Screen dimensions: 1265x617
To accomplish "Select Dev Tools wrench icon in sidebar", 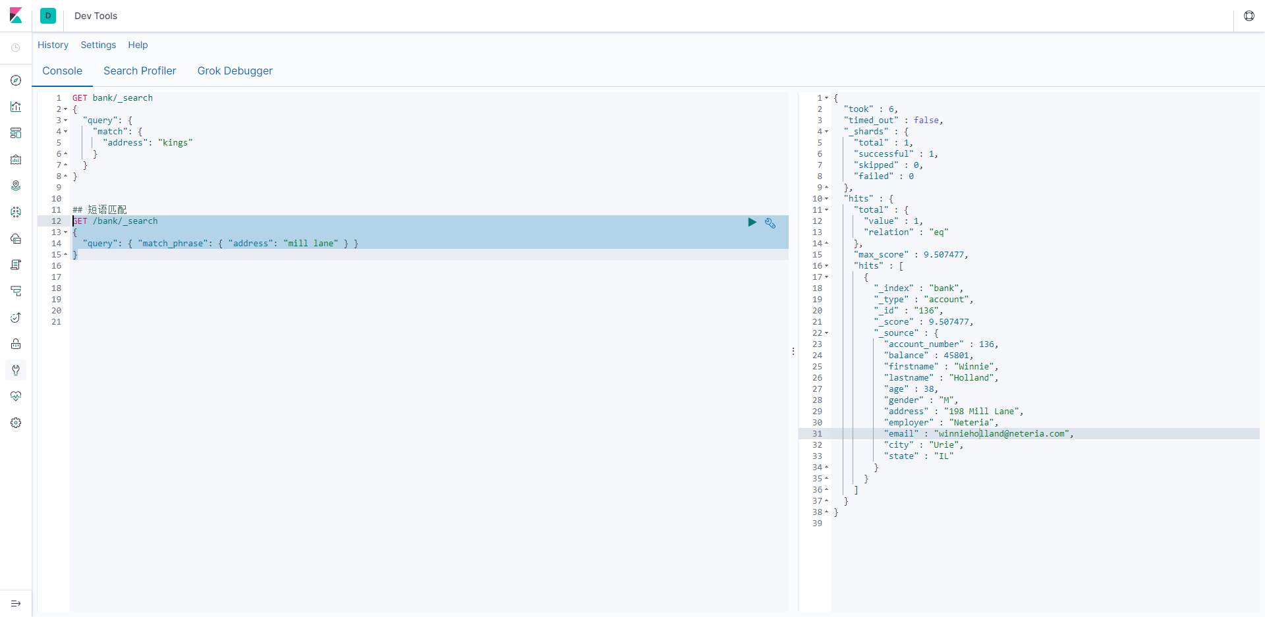I will point(16,370).
